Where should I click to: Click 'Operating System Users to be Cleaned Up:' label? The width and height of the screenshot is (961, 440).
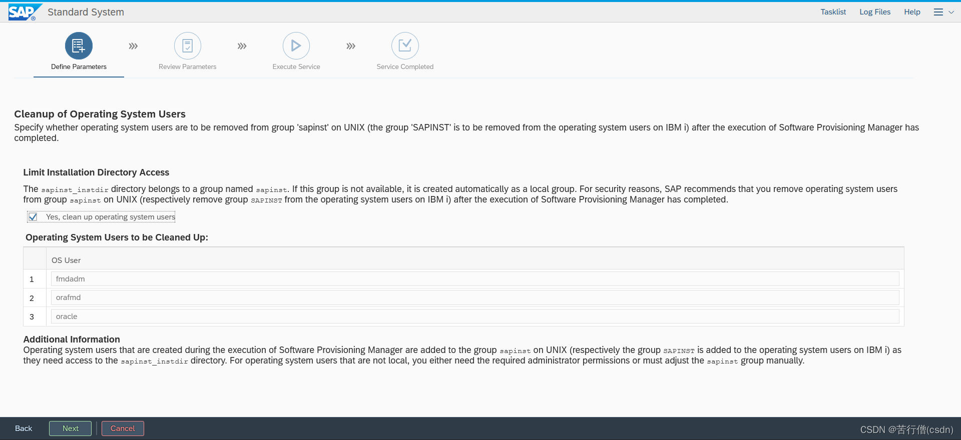(x=117, y=237)
